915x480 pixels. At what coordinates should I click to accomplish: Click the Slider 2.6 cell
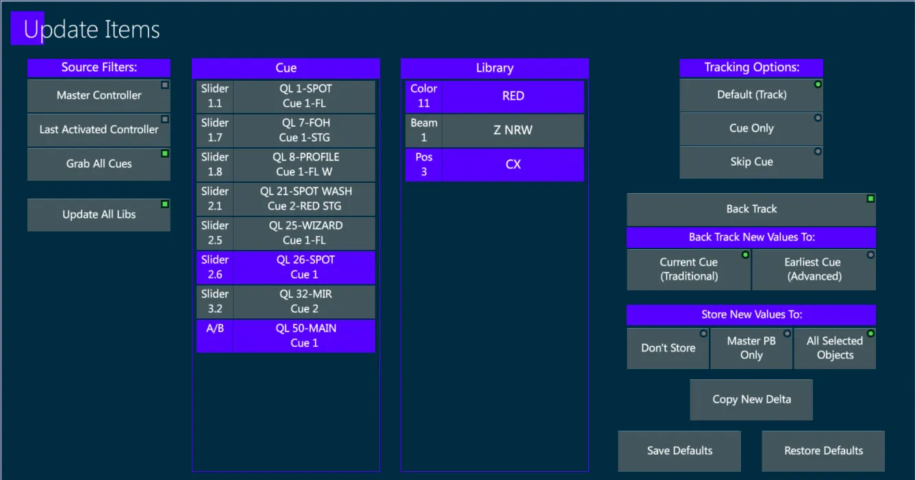215,268
